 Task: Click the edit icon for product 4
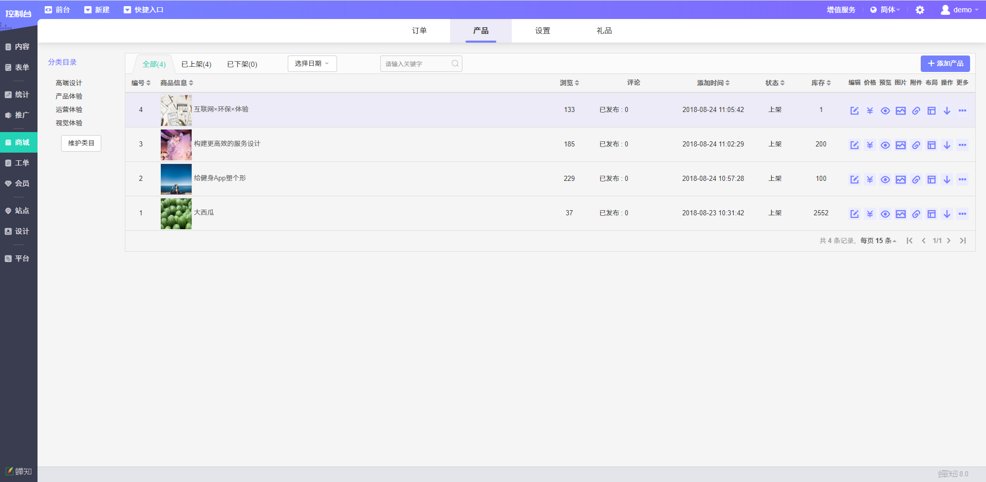(854, 110)
